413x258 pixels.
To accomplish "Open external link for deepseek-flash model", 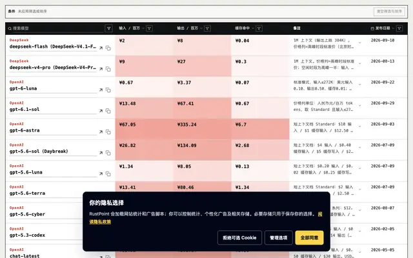I will tap(101, 48).
